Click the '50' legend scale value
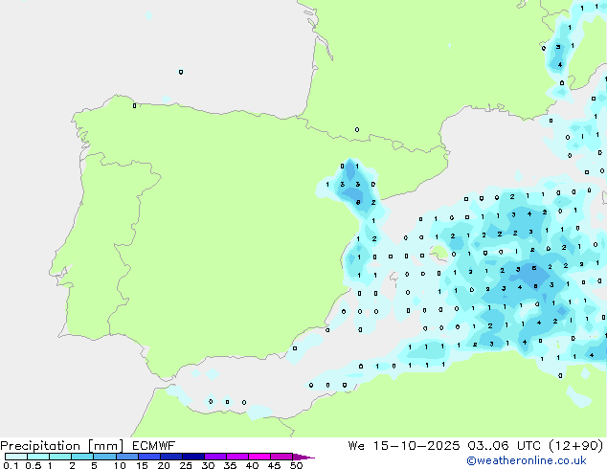Viewport: 607px width, 469px height. click(297, 465)
